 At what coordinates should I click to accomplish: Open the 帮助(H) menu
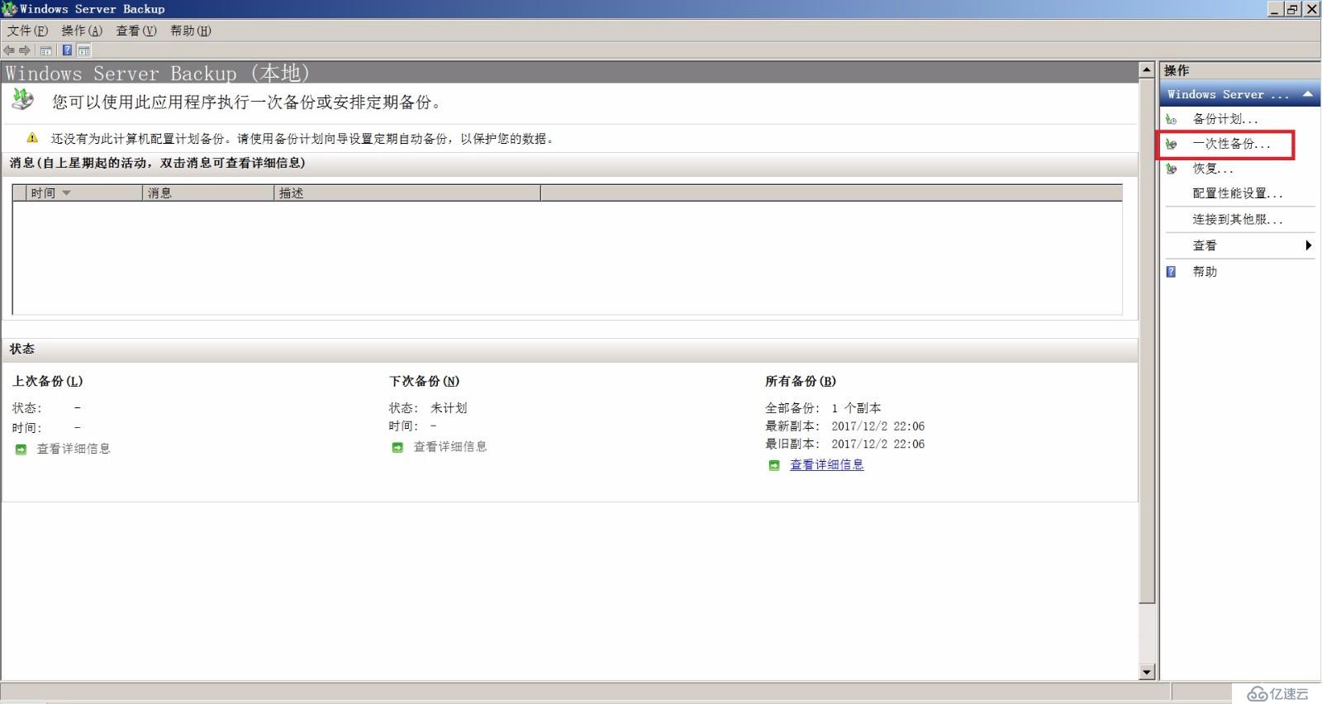point(191,31)
